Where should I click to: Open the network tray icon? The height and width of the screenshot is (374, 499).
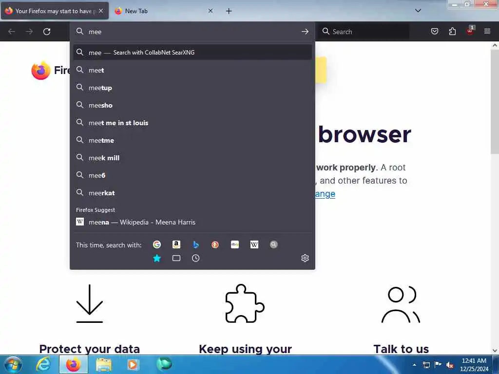coord(426,365)
